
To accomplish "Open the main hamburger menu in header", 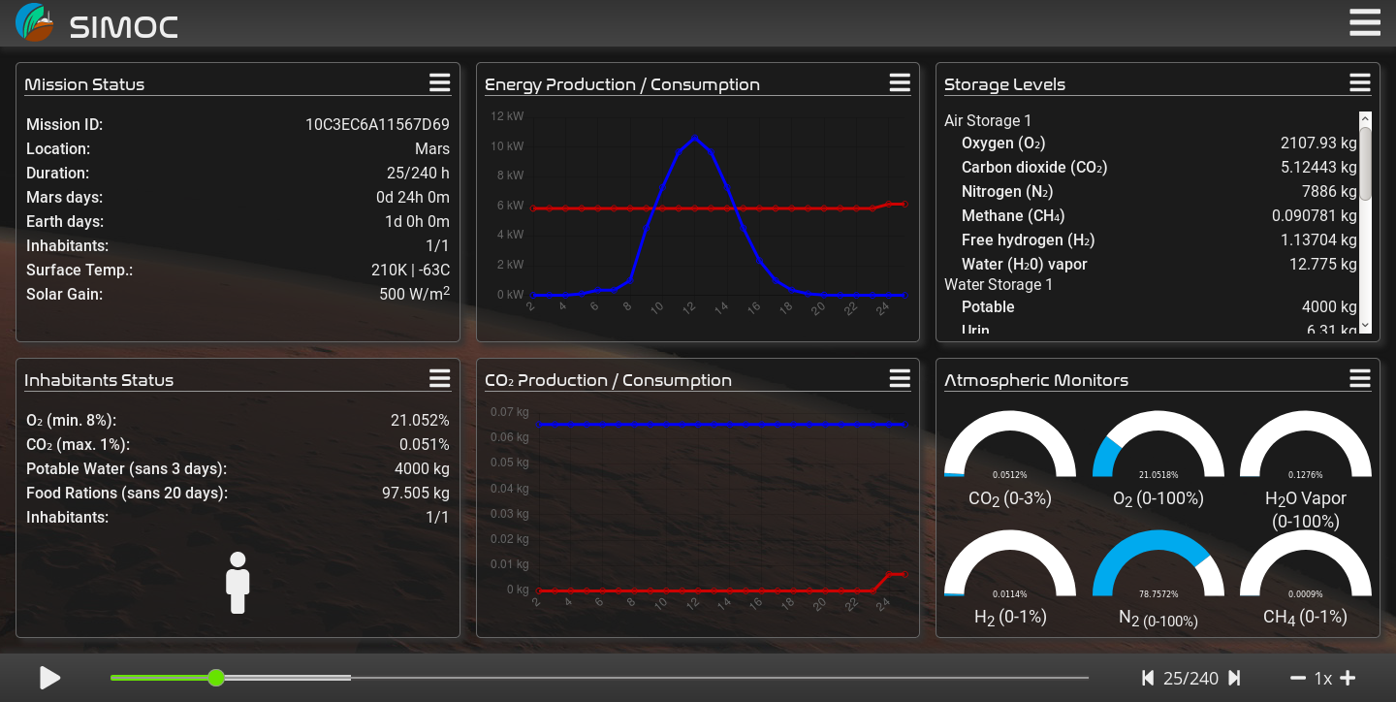I will (x=1364, y=22).
